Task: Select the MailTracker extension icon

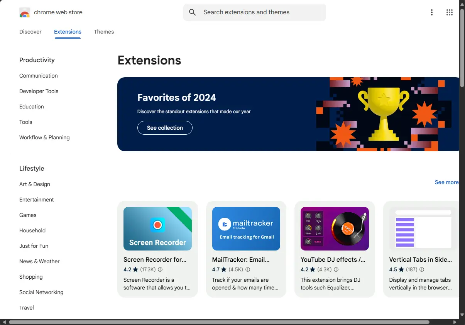Action: [246, 229]
